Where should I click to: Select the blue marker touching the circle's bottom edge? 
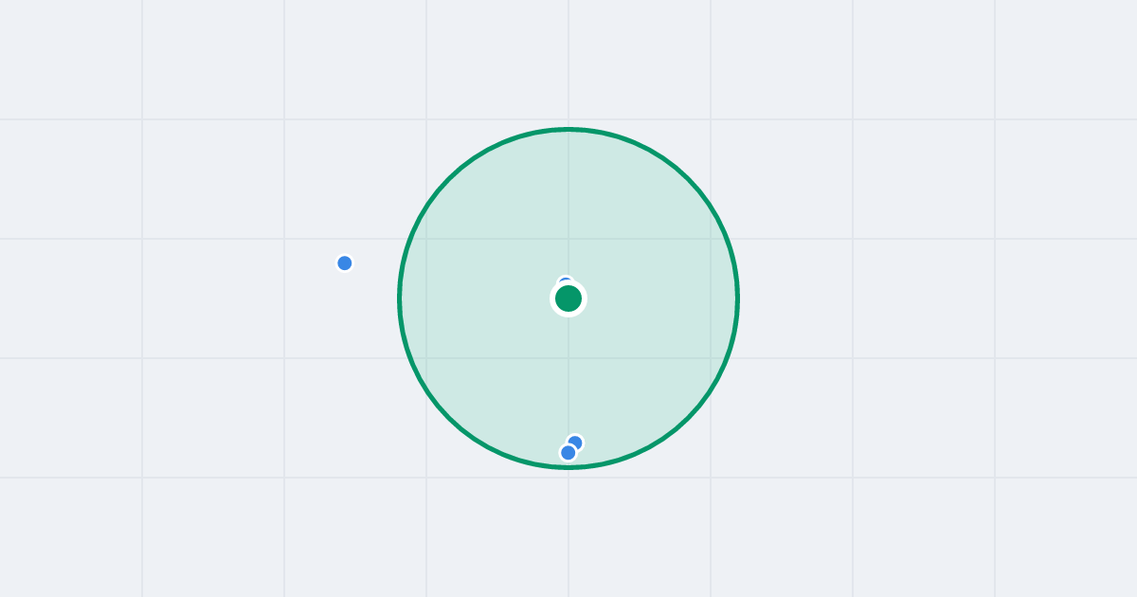click(x=568, y=453)
